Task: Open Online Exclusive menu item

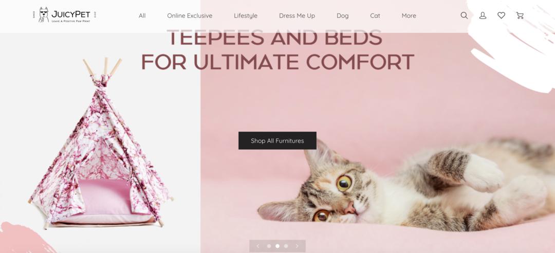Action: point(190,15)
